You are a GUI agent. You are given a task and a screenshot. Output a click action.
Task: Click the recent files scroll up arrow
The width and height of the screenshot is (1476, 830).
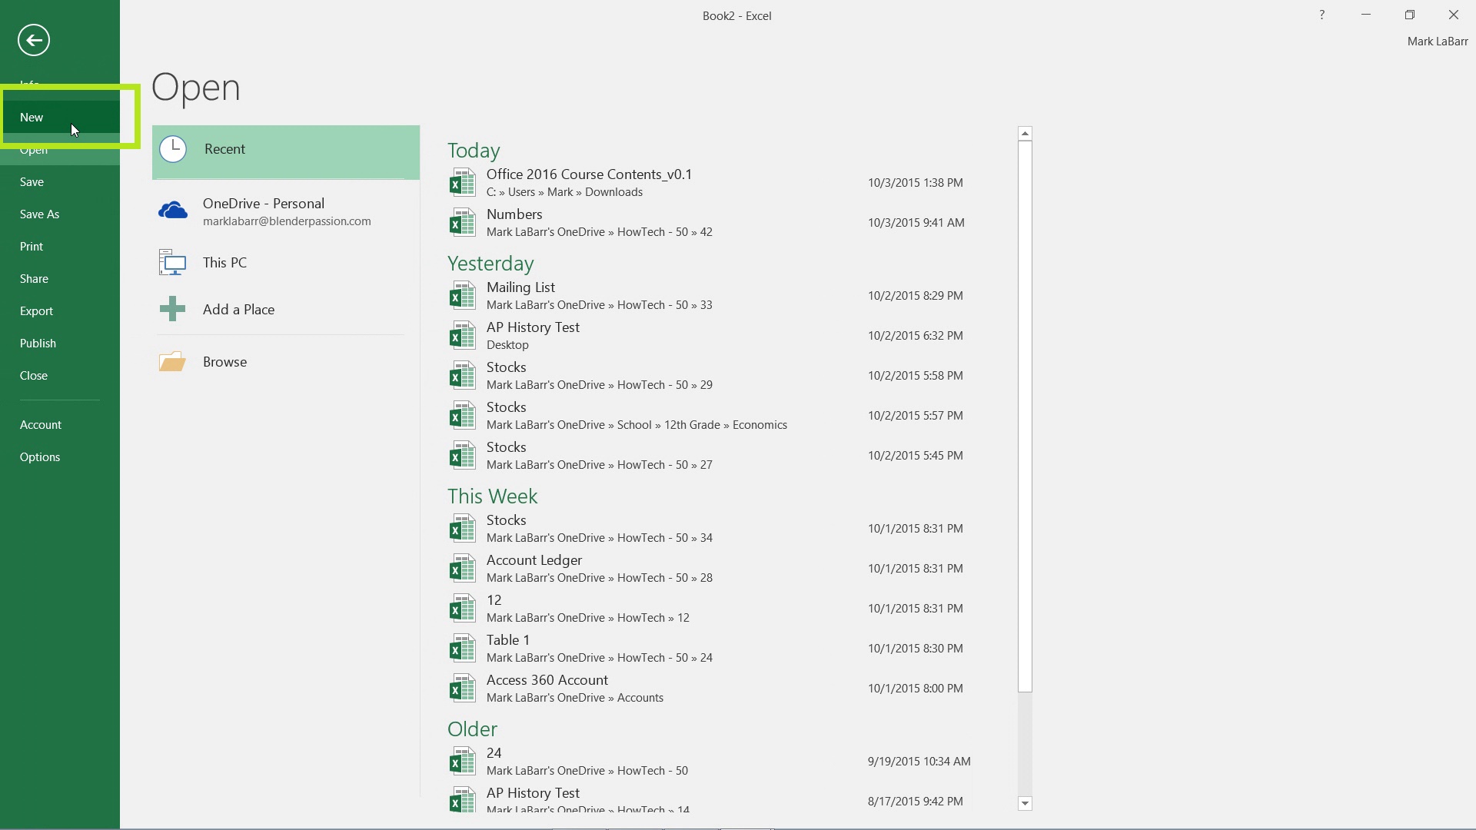pos(1025,134)
